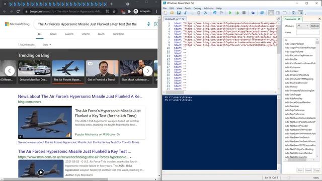Open the View menu in PowerShell ISE
Viewport: 322px width, 181px height.
tap(179, 8)
